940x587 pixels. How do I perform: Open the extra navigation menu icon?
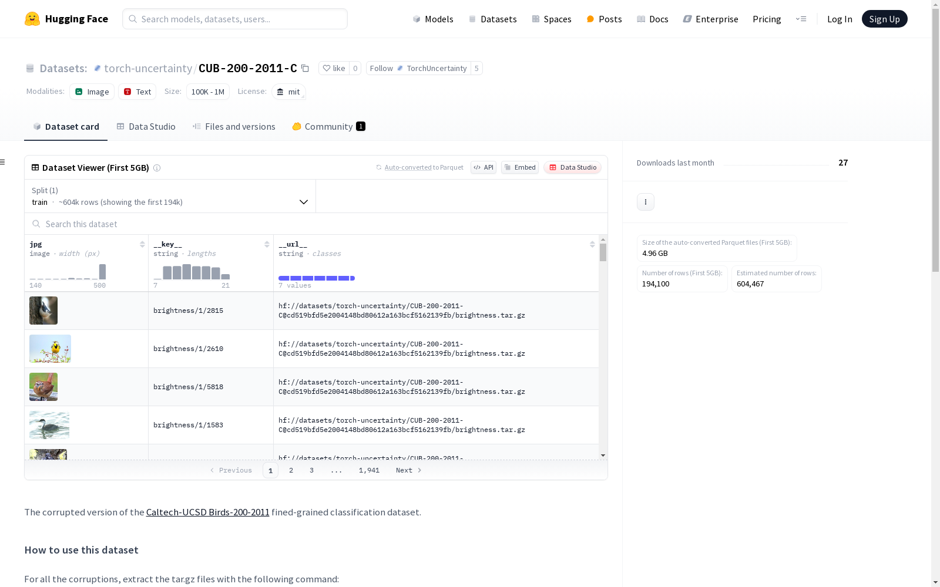click(801, 19)
